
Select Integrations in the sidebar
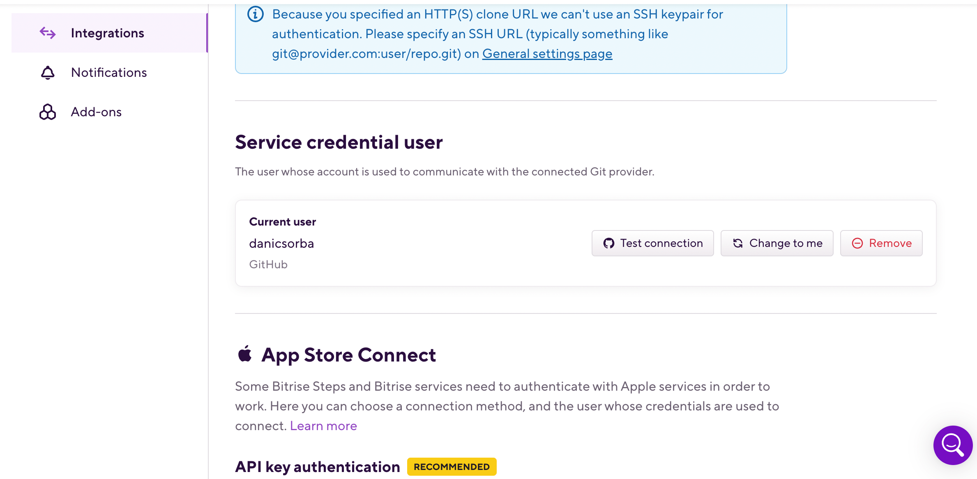pyautogui.click(x=107, y=32)
